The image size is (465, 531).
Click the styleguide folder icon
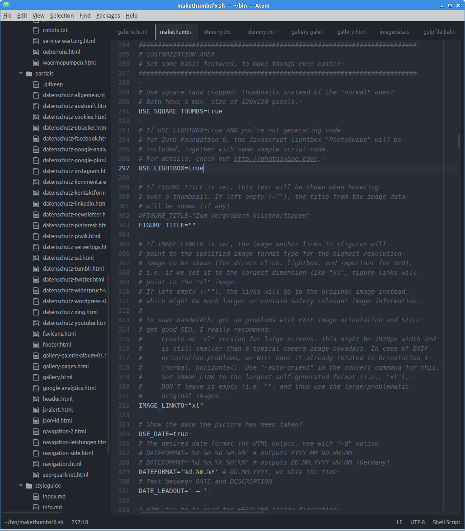point(29,486)
